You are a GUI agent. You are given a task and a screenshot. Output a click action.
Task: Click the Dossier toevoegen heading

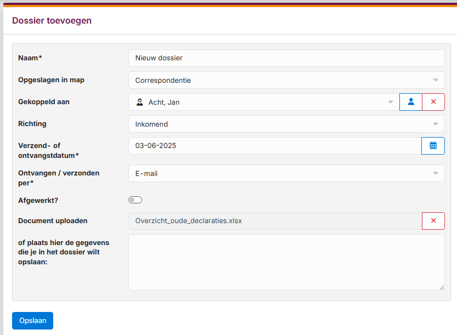(x=52, y=21)
